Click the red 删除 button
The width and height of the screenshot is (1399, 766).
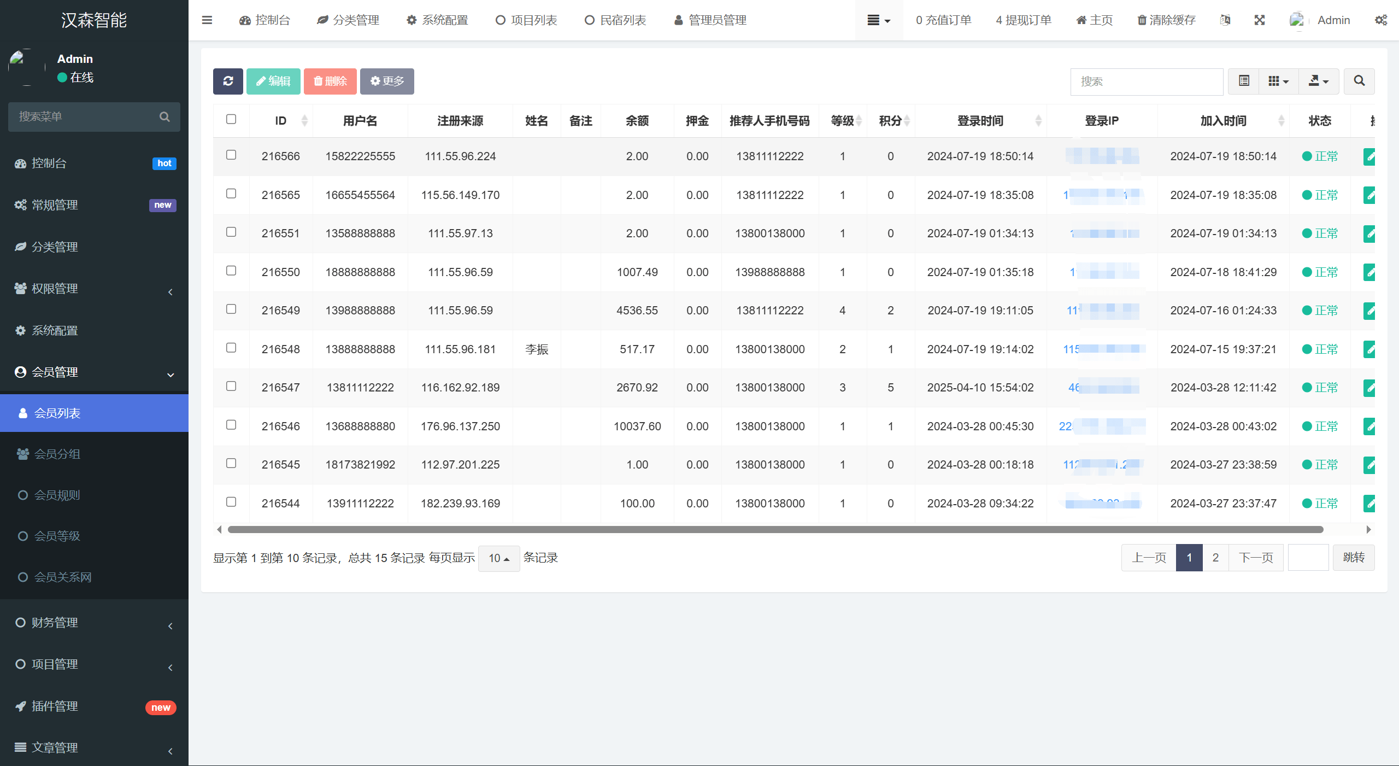pos(330,81)
